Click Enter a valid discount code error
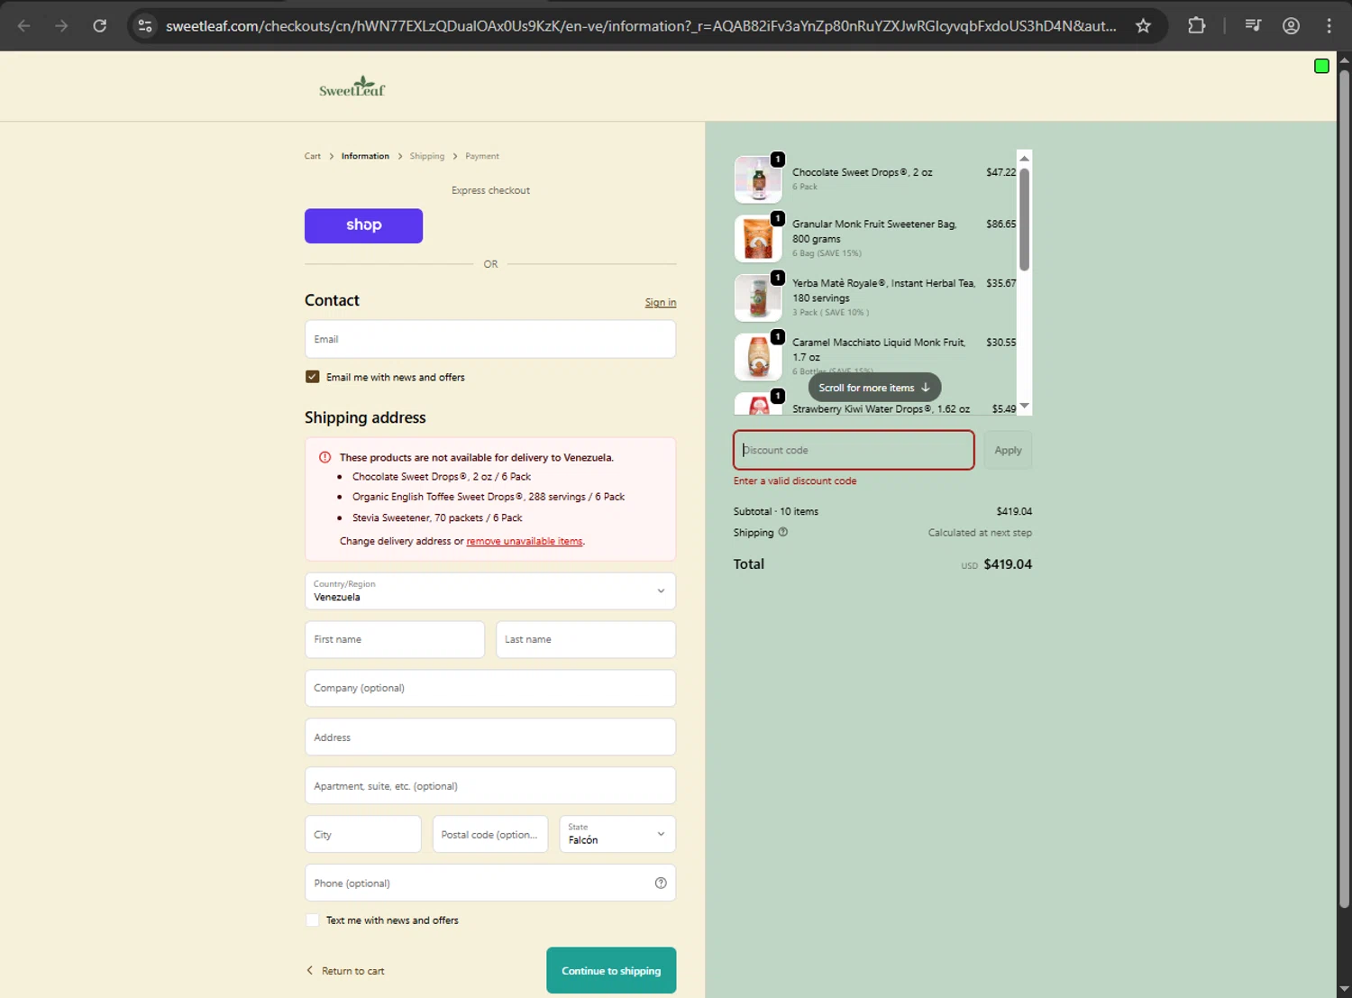This screenshot has height=998, width=1352. pyautogui.click(x=795, y=481)
